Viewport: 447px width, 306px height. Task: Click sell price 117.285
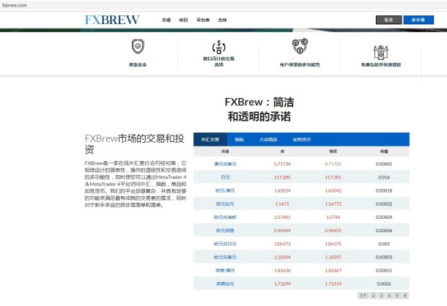pos(282,177)
